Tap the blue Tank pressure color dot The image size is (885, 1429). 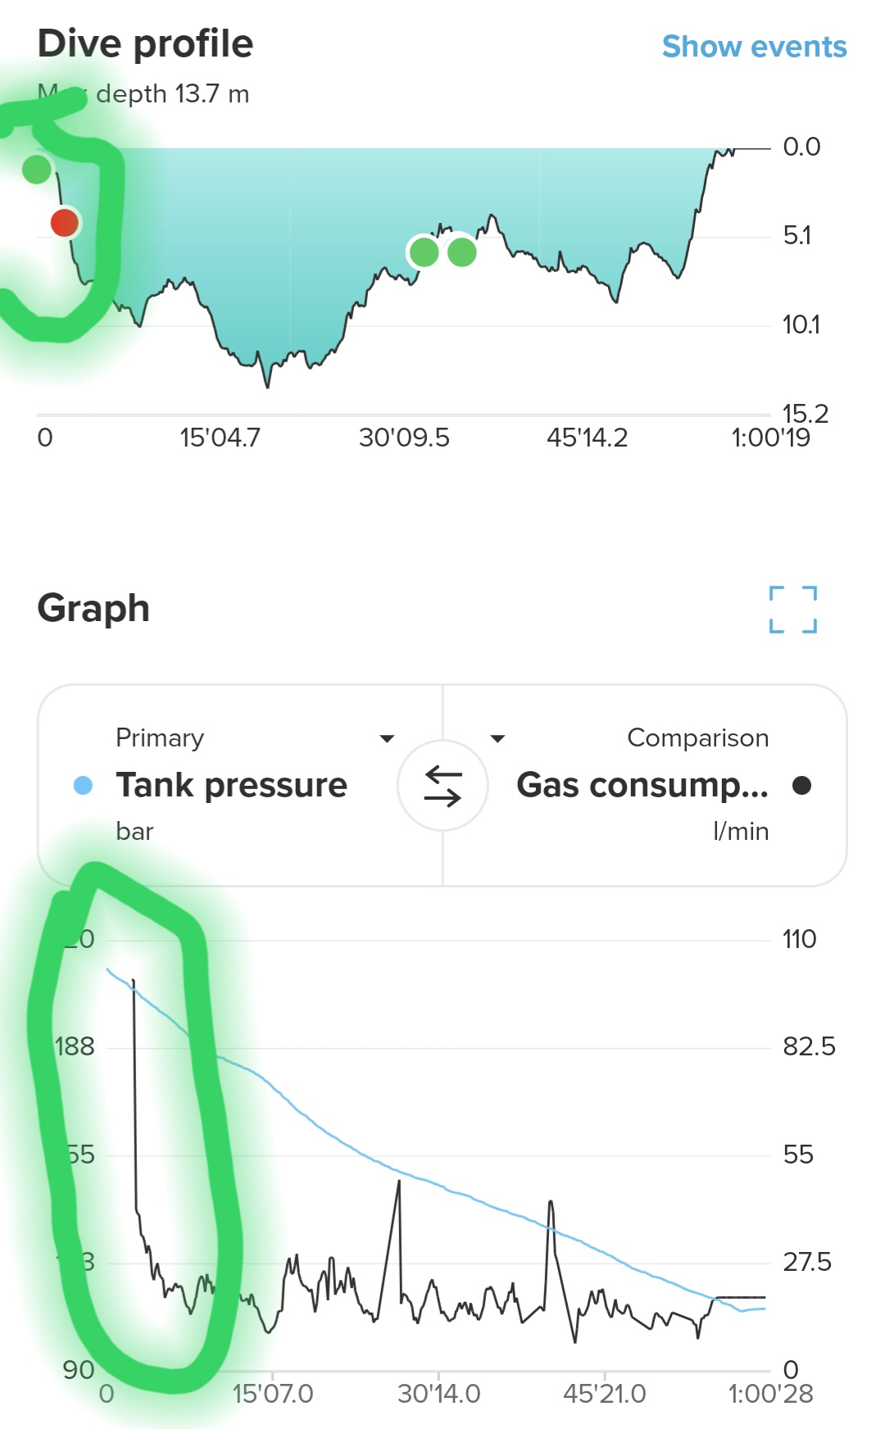[x=83, y=785]
